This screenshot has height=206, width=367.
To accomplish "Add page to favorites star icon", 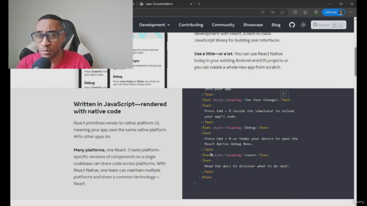I will click(282, 13).
